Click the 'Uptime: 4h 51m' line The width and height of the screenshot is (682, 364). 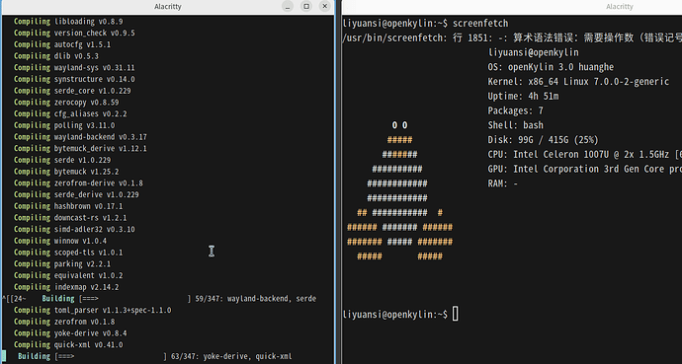[x=523, y=97]
